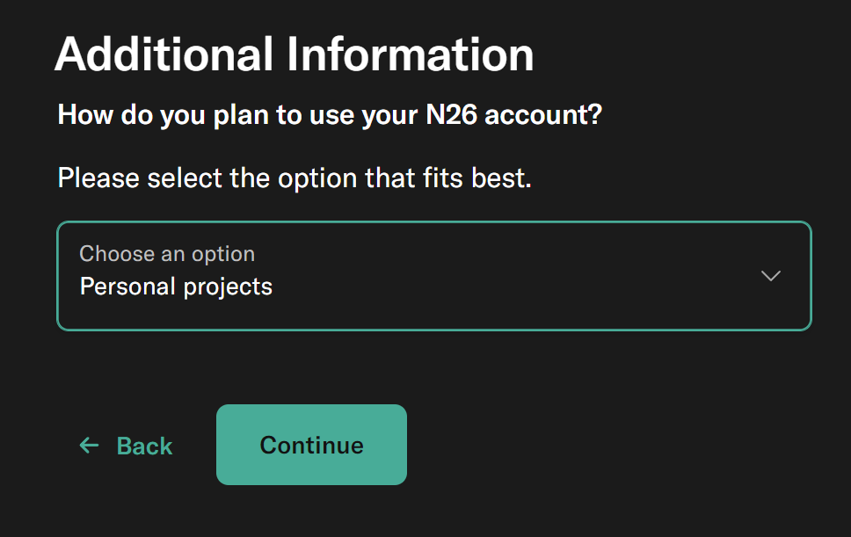This screenshot has width=851, height=537.
Task: Click the 'Choose an option' field label
Action: [167, 254]
